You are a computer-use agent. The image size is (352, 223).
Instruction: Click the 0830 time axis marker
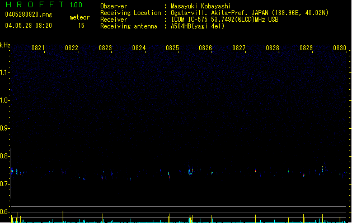340,47
